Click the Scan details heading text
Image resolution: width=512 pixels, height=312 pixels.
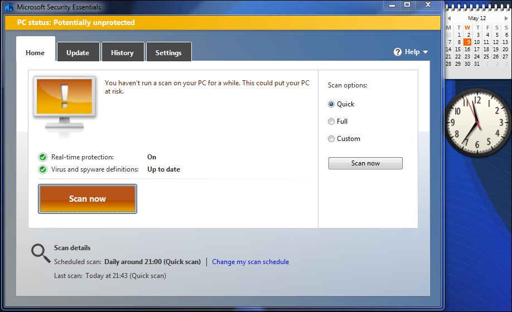click(72, 248)
